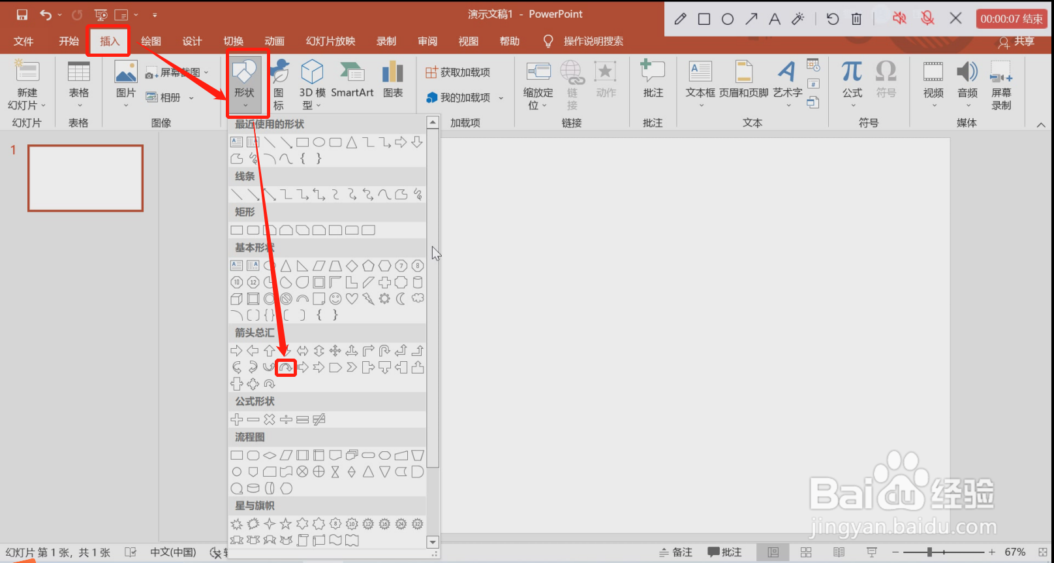
Task: Toggle microphone mute in recorder toolbar
Action: coord(927,18)
